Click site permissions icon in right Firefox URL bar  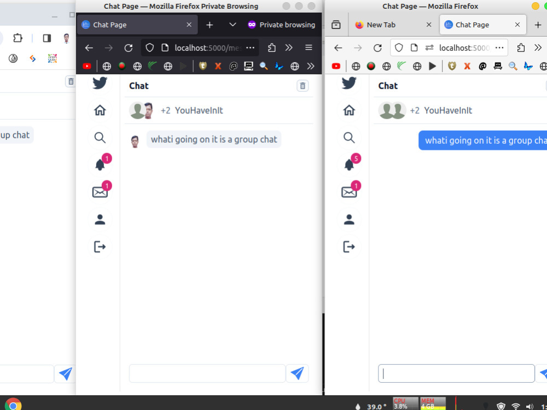point(429,48)
